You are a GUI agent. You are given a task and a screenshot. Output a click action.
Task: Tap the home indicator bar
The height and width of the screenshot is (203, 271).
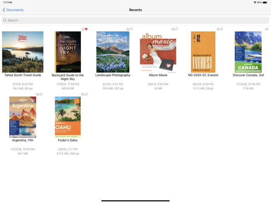click(135, 201)
